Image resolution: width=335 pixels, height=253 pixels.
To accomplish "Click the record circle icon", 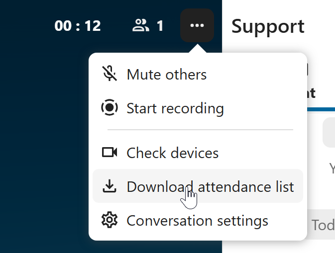I will (109, 108).
